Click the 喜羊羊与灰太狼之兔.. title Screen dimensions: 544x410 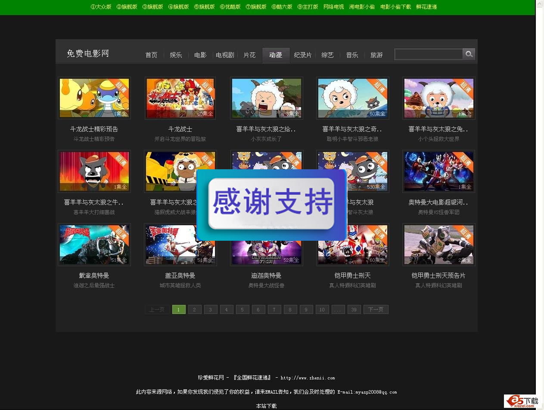pos(439,129)
